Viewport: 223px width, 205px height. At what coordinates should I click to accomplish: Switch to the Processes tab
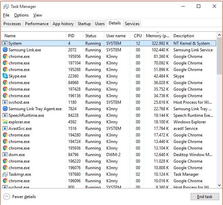(x=12, y=24)
